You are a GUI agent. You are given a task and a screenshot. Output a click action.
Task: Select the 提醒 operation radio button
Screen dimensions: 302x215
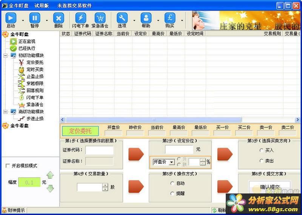(173, 193)
